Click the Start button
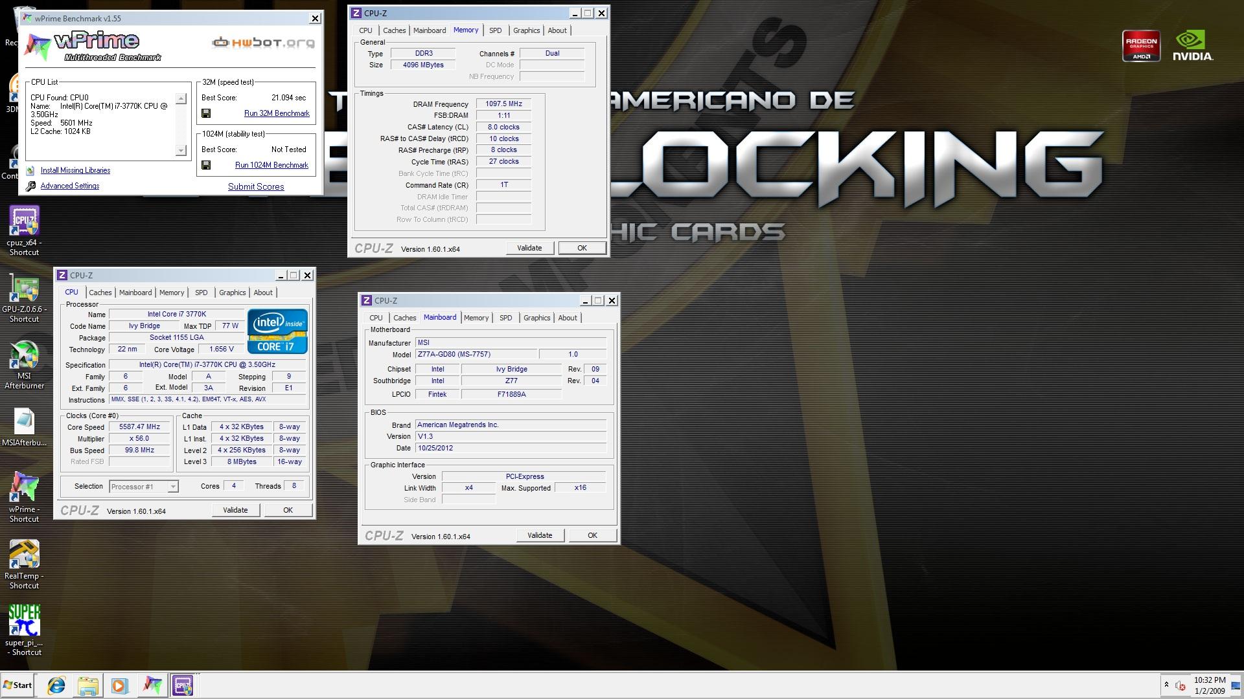Screen dimensions: 1244x699 pyautogui.click(x=17, y=685)
